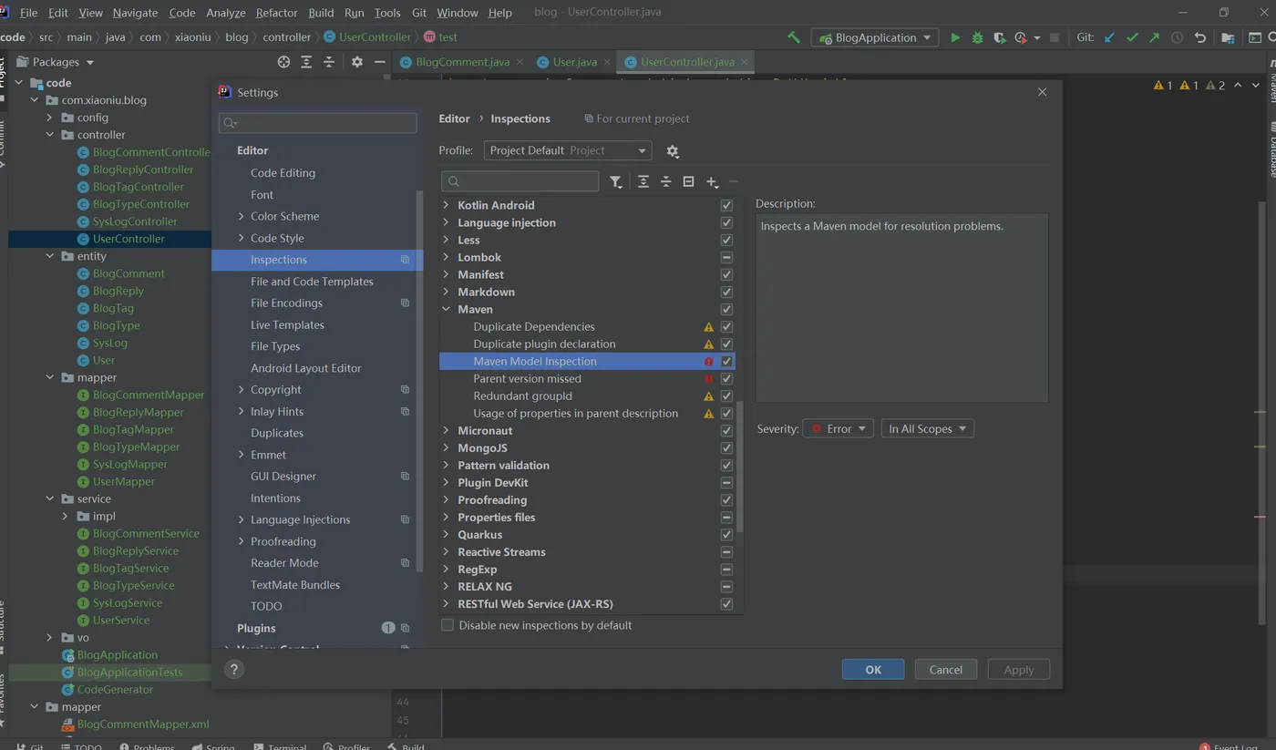Select BlogTagController in the project tree
The width and height of the screenshot is (1276, 750).
pyautogui.click(x=139, y=187)
